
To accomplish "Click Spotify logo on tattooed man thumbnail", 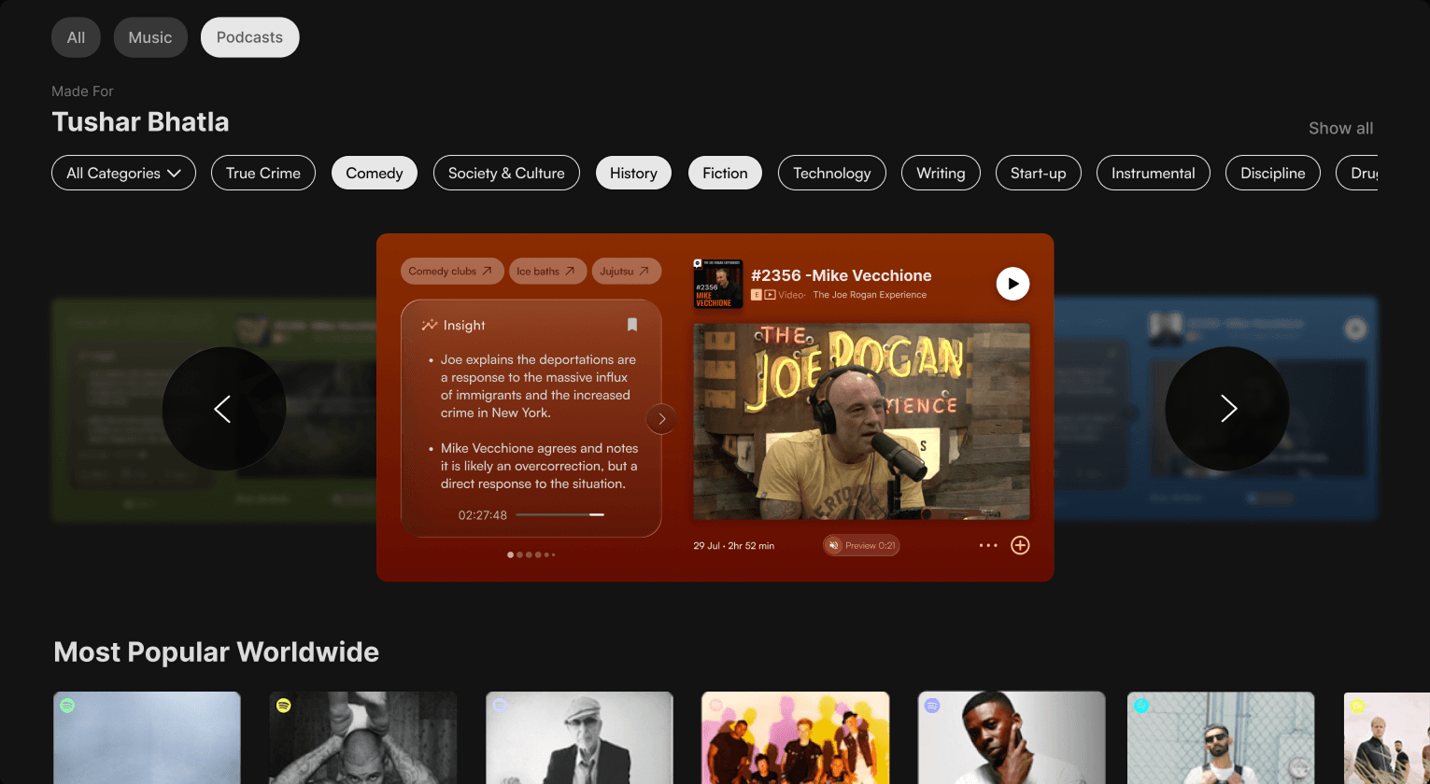I will pyautogui.click(x=283, y=706).
